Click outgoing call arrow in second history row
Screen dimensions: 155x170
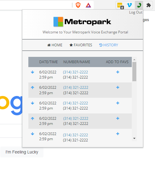pyautogui.click(x=33, y=88)
